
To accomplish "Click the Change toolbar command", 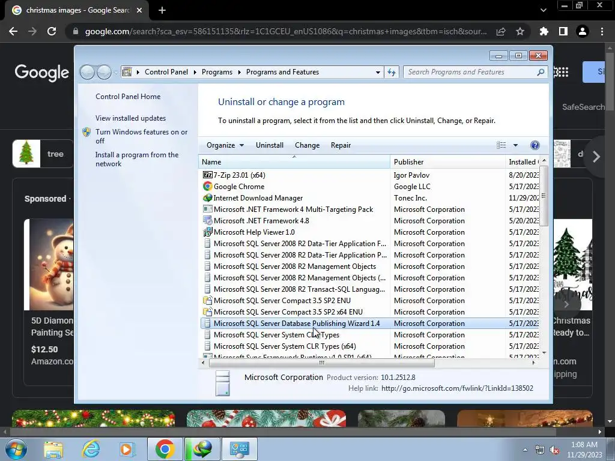I will click(307, 145).
